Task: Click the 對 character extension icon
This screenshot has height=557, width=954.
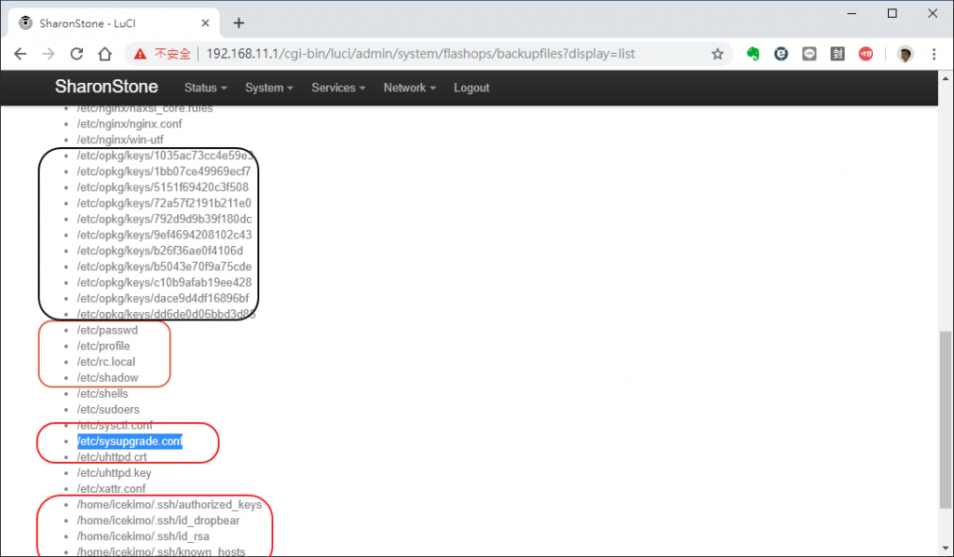Action: (838, 54)
